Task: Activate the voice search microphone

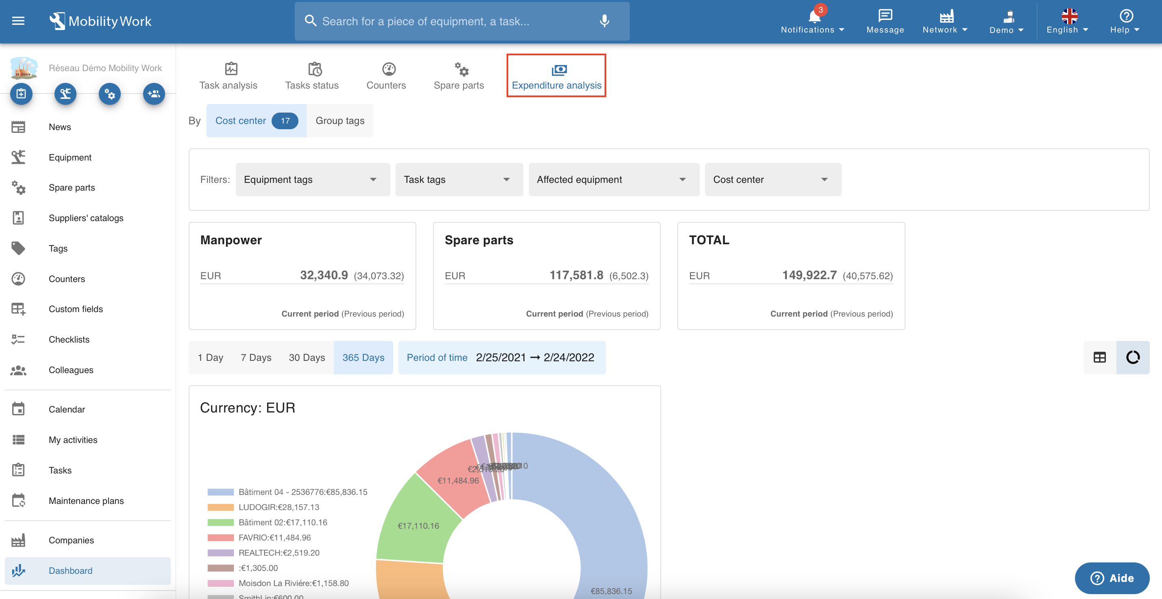Action: [605, 21]
